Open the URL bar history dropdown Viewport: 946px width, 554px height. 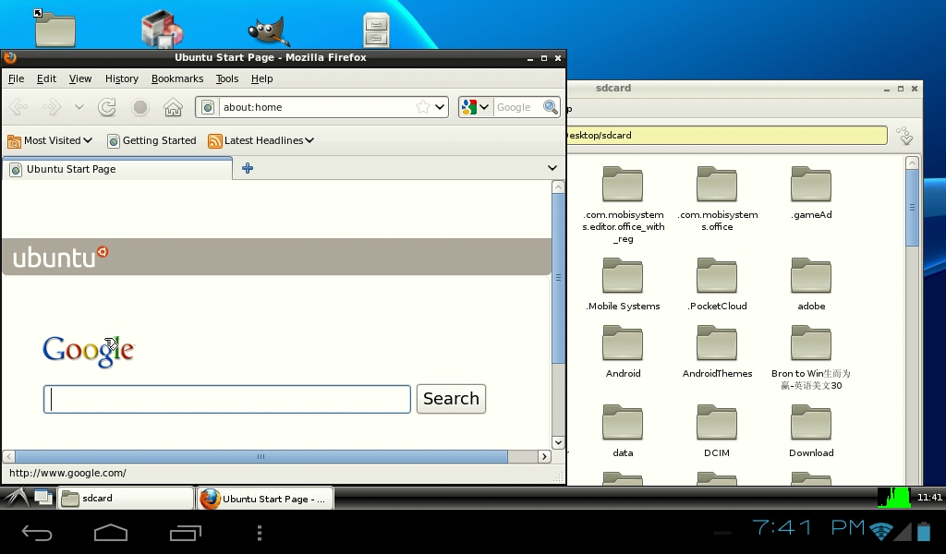(x=440, y=107)
